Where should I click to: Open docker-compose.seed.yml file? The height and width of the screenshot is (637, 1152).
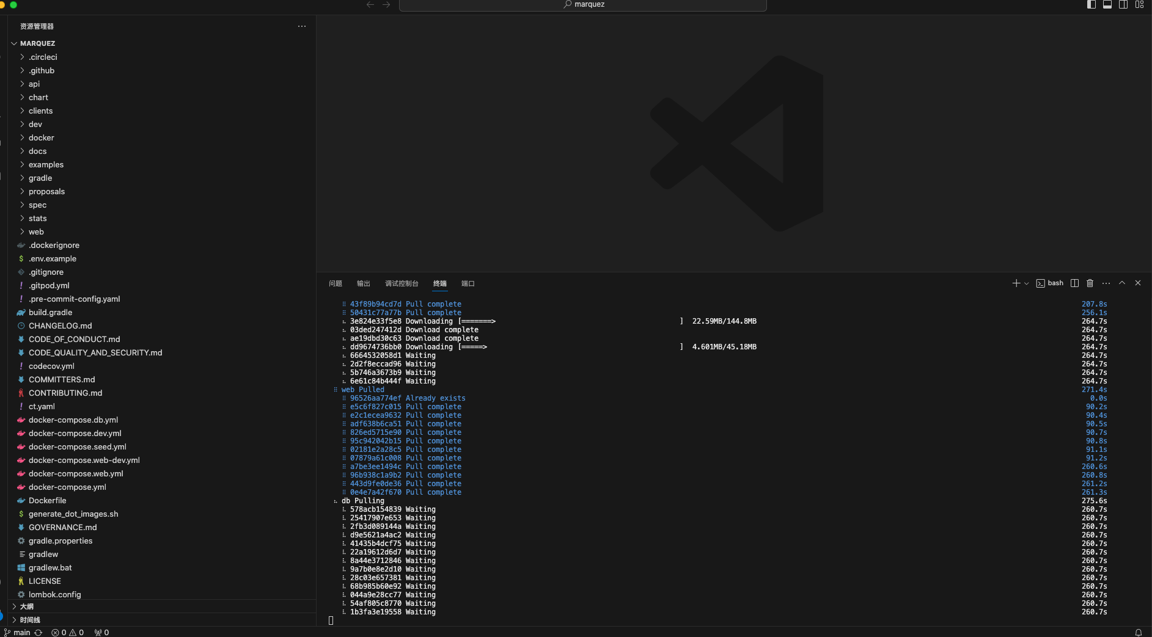pos(161,446)
